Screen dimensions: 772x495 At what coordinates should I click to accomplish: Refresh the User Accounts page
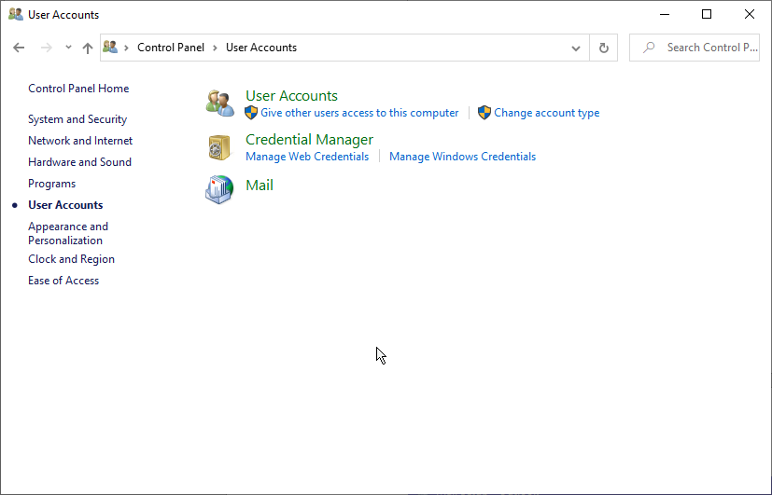[x=604, y=48]
